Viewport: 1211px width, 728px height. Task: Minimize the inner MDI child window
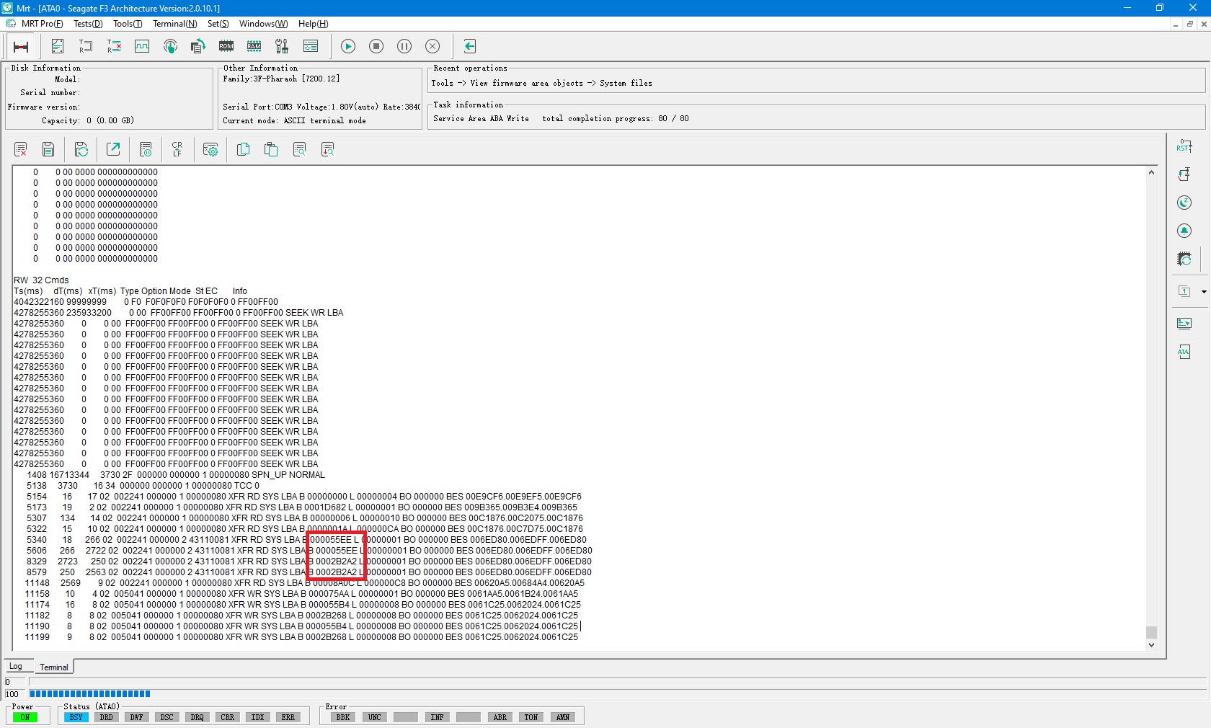click(1176, 24)
